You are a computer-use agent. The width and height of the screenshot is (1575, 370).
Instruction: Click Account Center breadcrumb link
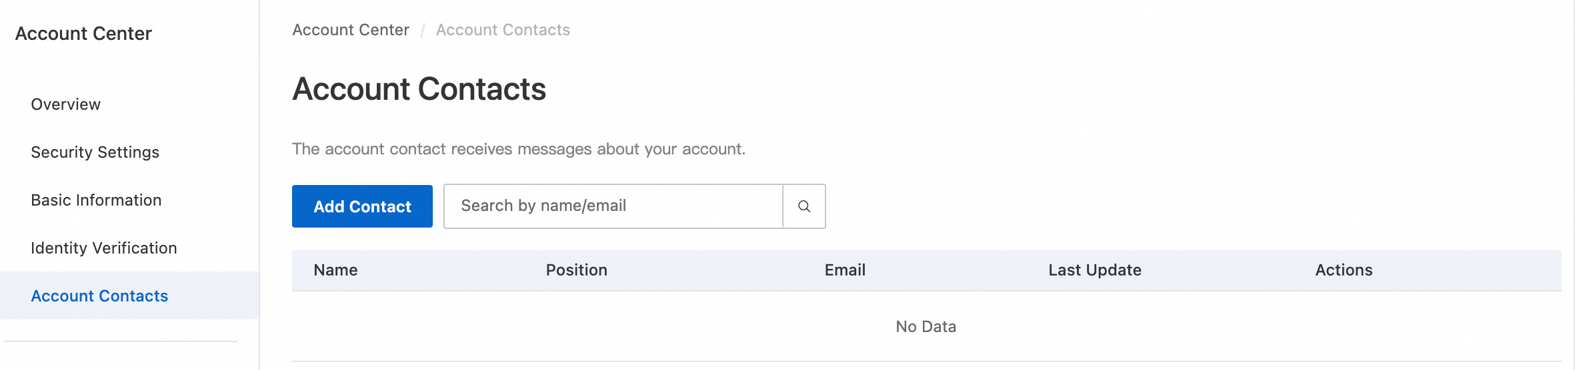(x=351, y=30)
